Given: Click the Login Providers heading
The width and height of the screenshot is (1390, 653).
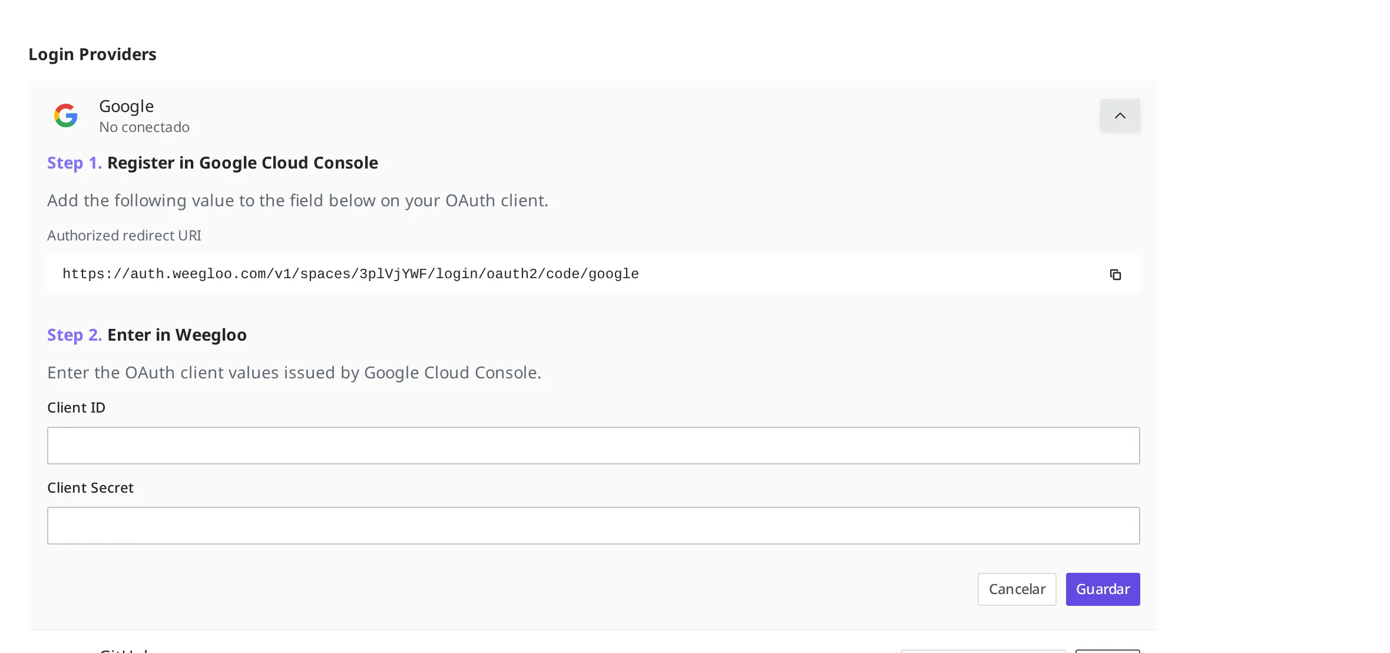Looking at the screenshot, I should coord(92,54).
